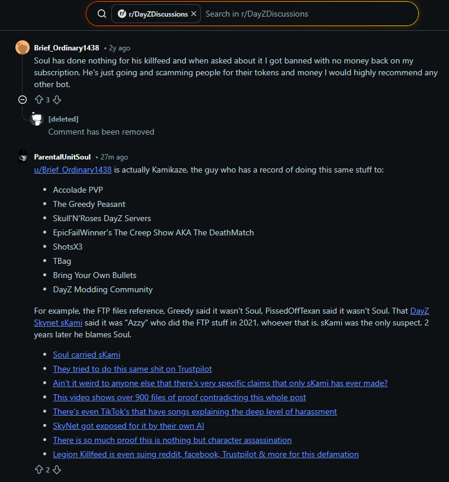Follow the u/Brief_Ordinary1438 mention link
The image size is (449, 482).
coord(73,170)
